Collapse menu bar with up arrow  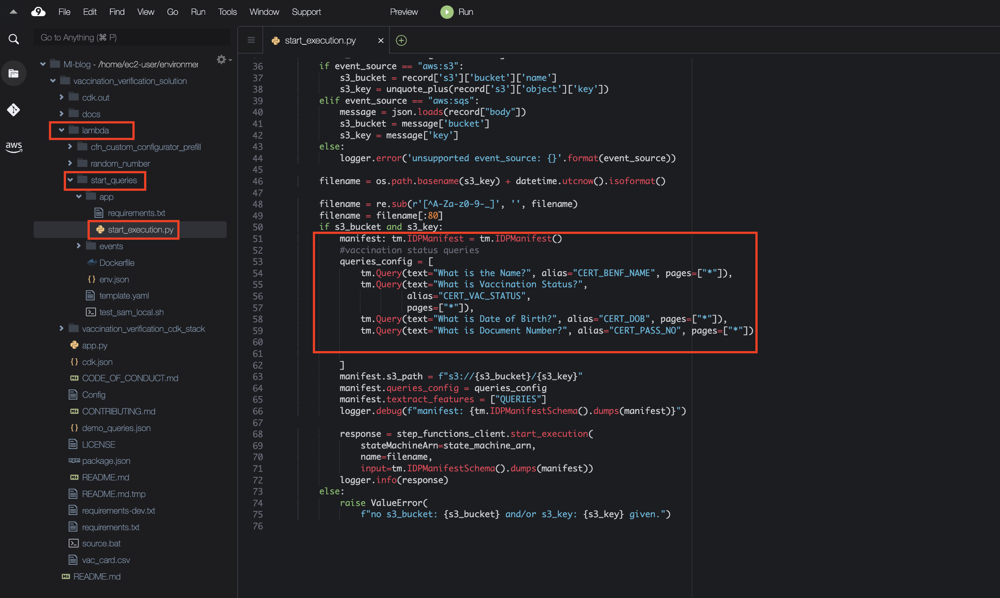(x=13, y=12)
